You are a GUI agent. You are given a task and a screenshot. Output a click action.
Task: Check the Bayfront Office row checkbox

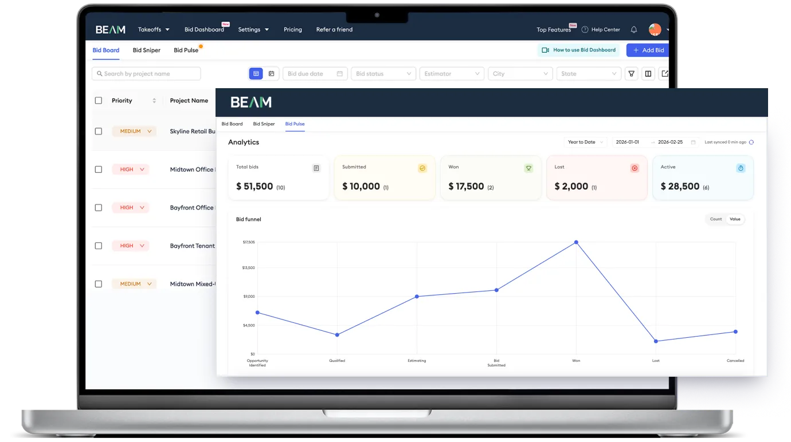[x=99, y=208]
